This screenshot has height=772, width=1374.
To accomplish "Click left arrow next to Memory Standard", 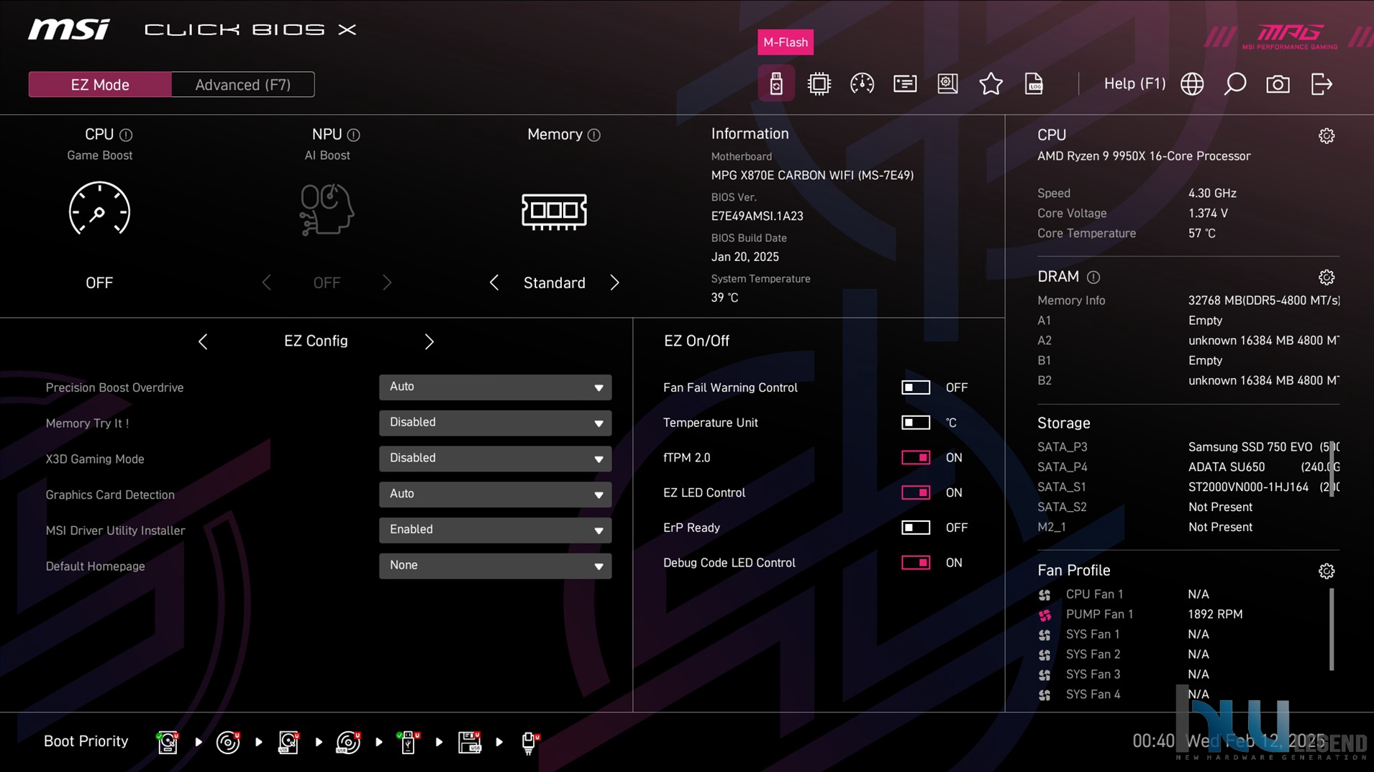I will click(x=493, y=283).
